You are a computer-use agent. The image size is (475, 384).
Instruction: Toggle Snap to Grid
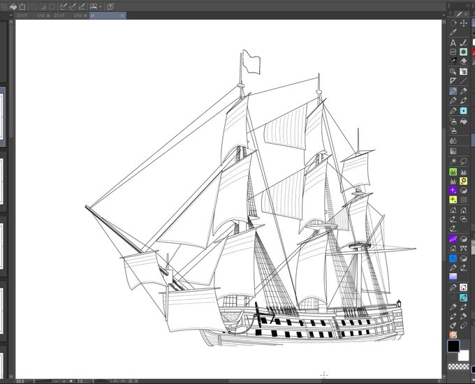click(x=82, y=6)
